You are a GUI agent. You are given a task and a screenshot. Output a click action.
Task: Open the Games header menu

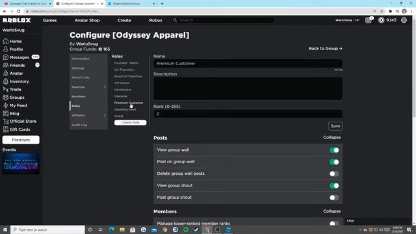[49, 20]
